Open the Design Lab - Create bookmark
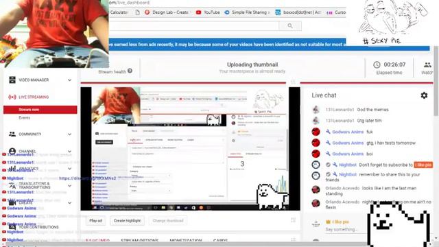439x247 pixels. 167,12
